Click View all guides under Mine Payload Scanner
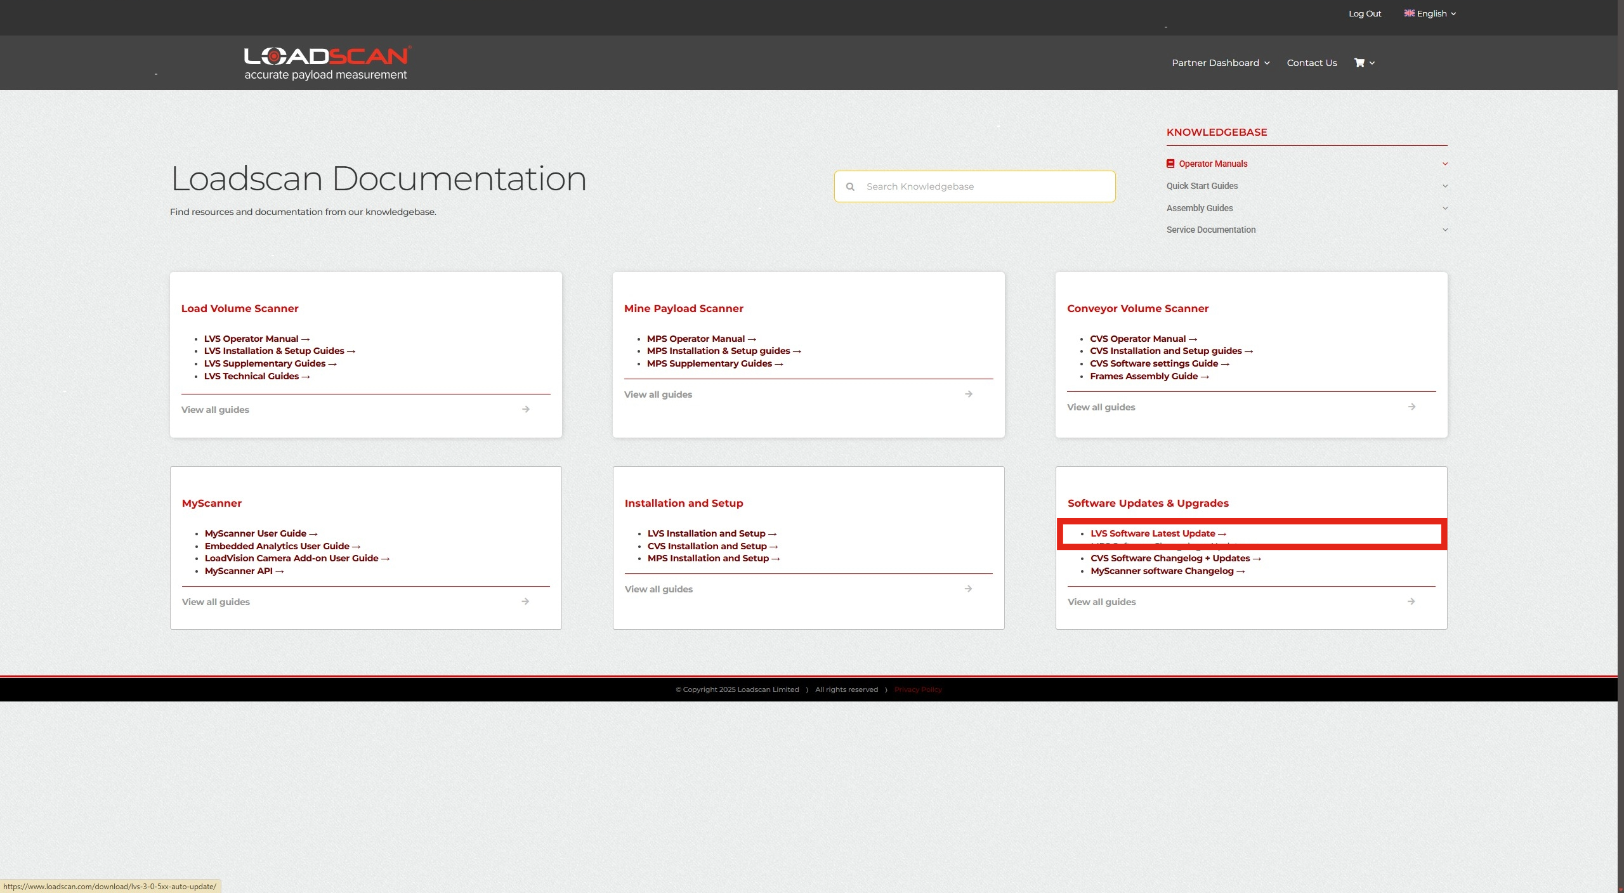The width and height of the screenshot is (1624, 893). [658, 394]
